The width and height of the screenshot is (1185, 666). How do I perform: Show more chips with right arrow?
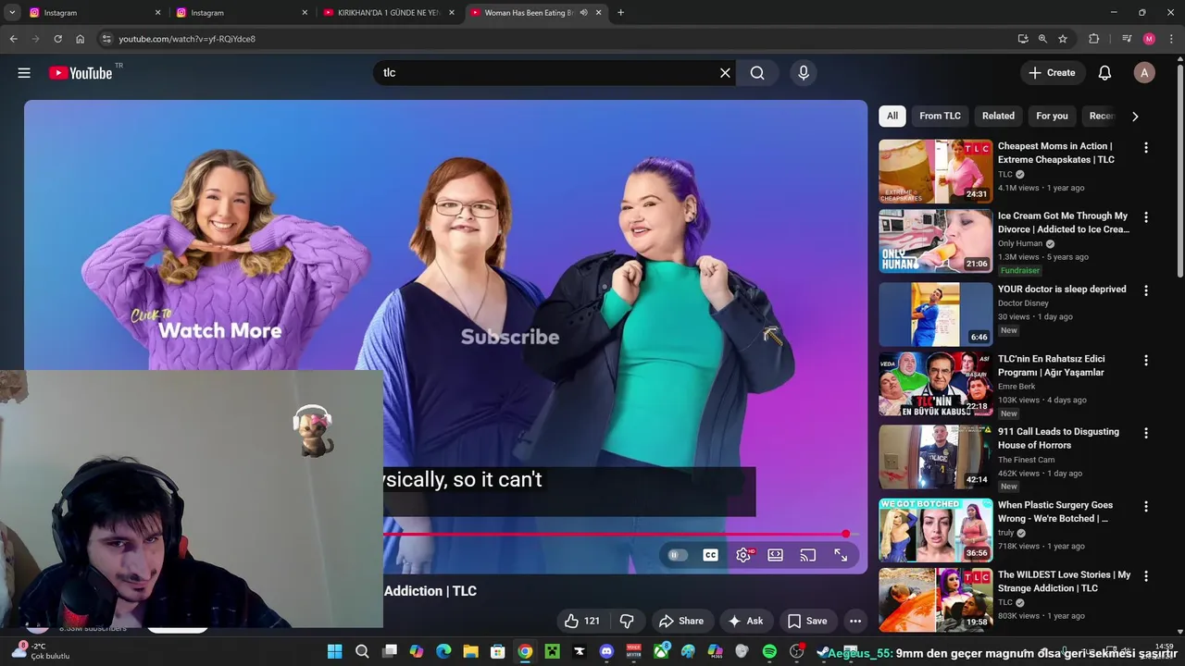1135,117
